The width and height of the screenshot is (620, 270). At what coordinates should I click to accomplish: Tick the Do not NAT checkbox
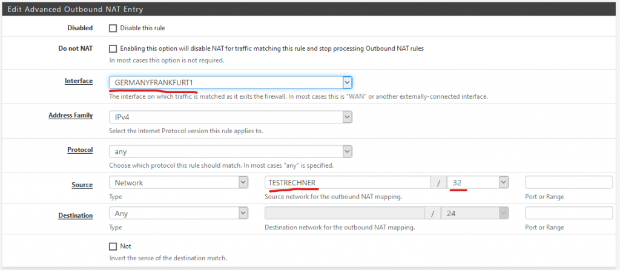[x=113, y=48]
